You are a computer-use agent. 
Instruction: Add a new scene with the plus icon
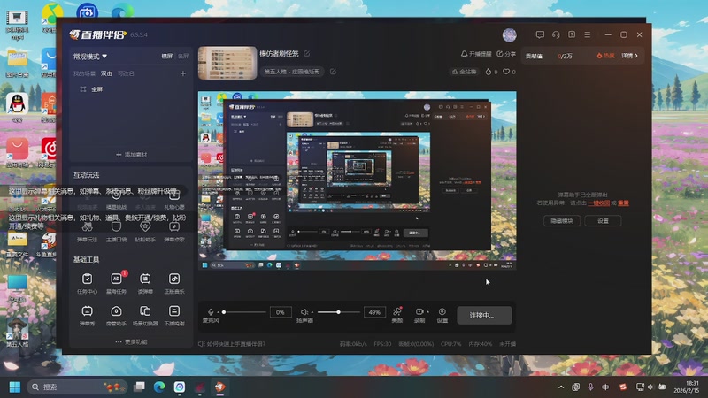click(183, 73)
